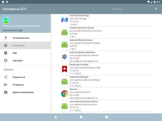Clear search with the X button
The height and width of the screenshot is (121, 162).
tap(156, 9)
